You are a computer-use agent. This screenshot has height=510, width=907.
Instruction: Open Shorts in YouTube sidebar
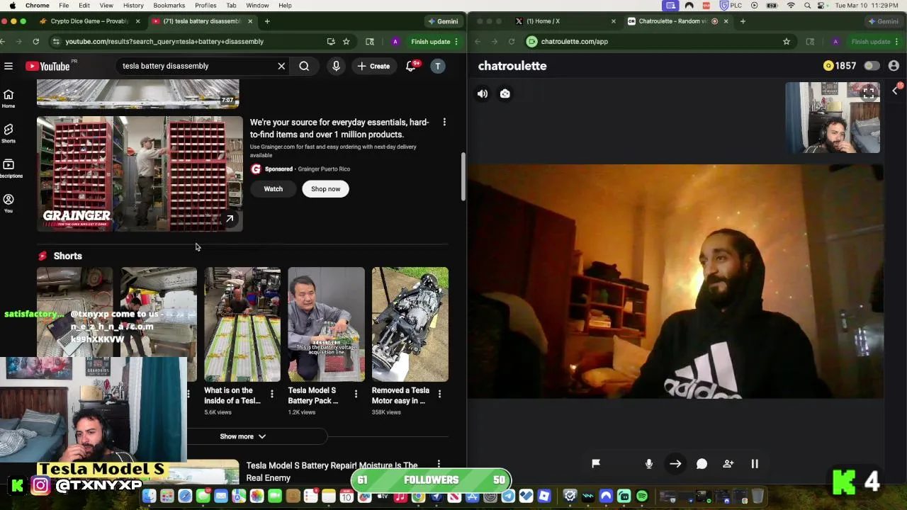pos(9,133)
